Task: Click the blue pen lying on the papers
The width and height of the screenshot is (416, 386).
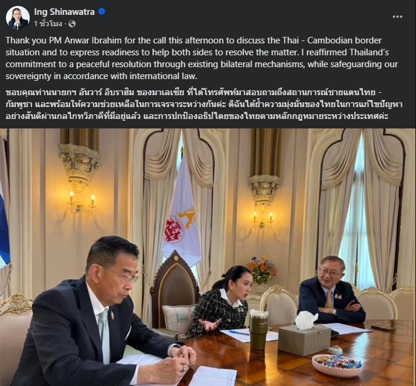Action: point(239,332)
